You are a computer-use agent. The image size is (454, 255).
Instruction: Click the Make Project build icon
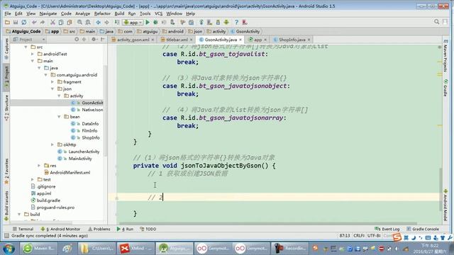pos(117,22)
